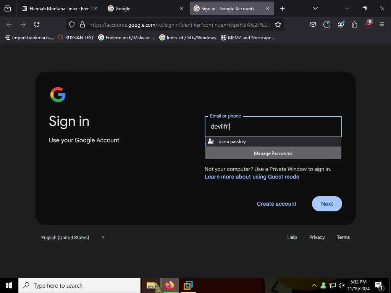
Task: Click Import bookmarks toolbar item
Action: pos(29,38)
